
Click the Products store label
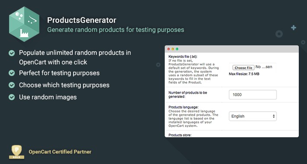tap(180, 135)
